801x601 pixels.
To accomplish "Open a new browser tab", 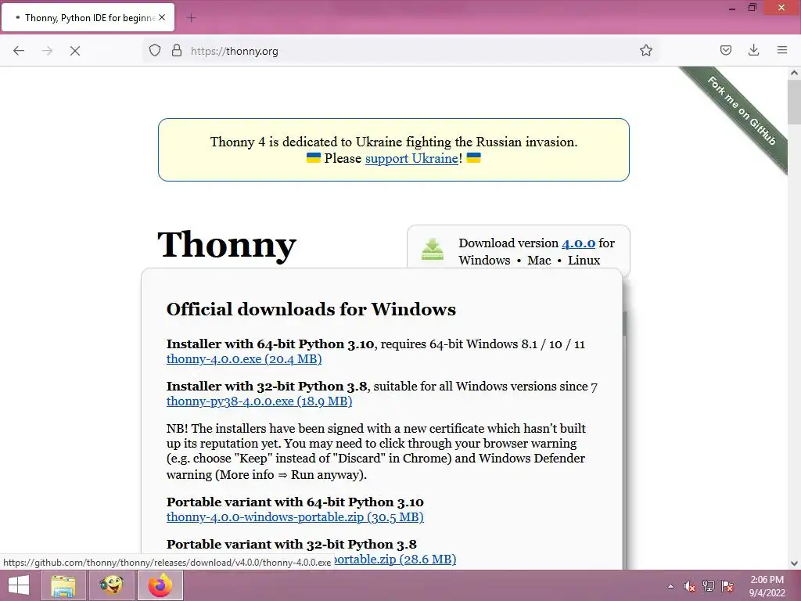I will [192, 18].
